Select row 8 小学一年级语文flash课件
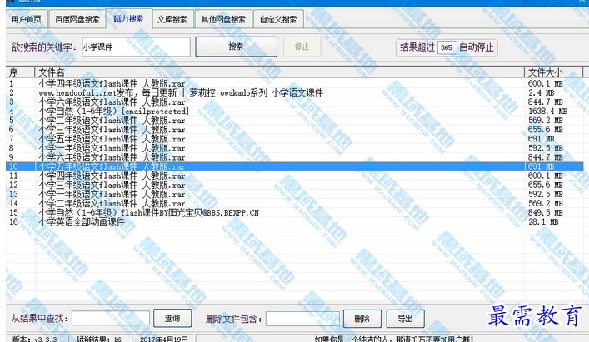The width and height of the screenshot is (589, 342). coord(295,148)
